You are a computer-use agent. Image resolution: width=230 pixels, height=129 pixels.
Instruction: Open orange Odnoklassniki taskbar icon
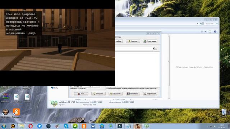point(84,126)
